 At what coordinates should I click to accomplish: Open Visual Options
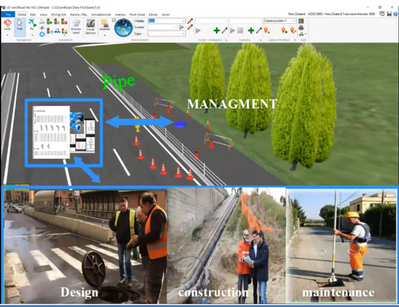click(91, 26)
